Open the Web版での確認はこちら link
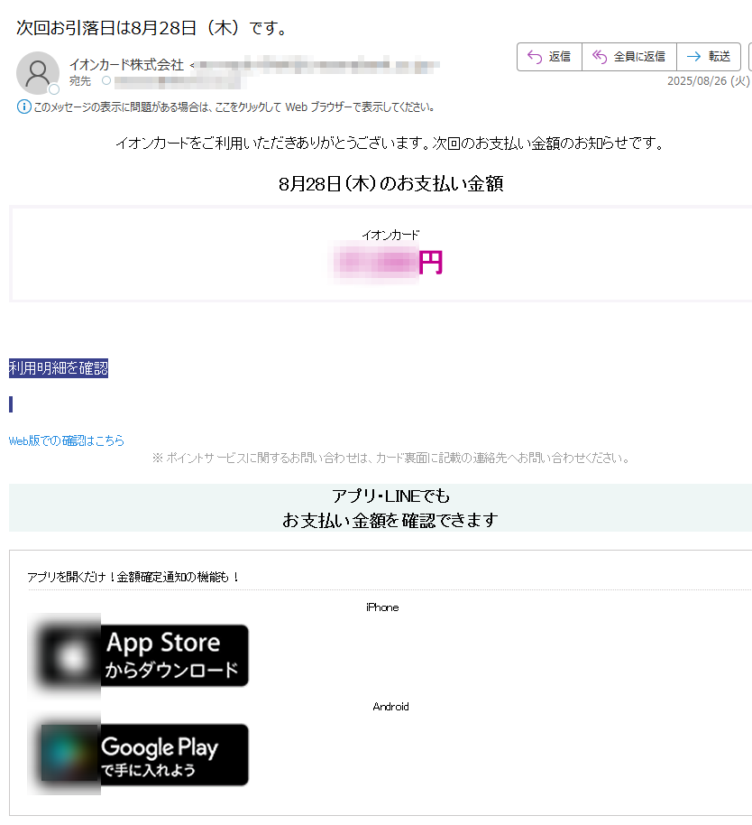The width and height of the screenshot is (752, 825). (66, 440)
